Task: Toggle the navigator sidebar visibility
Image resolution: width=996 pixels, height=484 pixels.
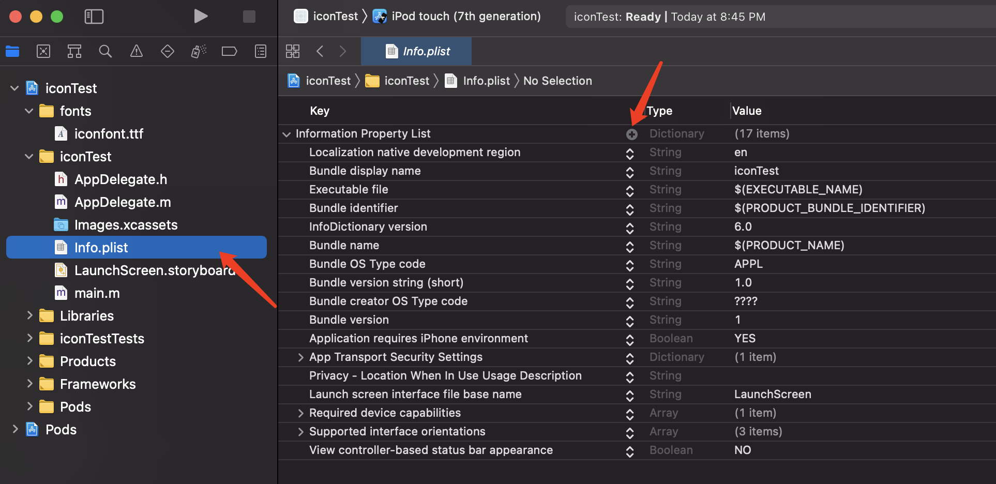Action: 94,16
